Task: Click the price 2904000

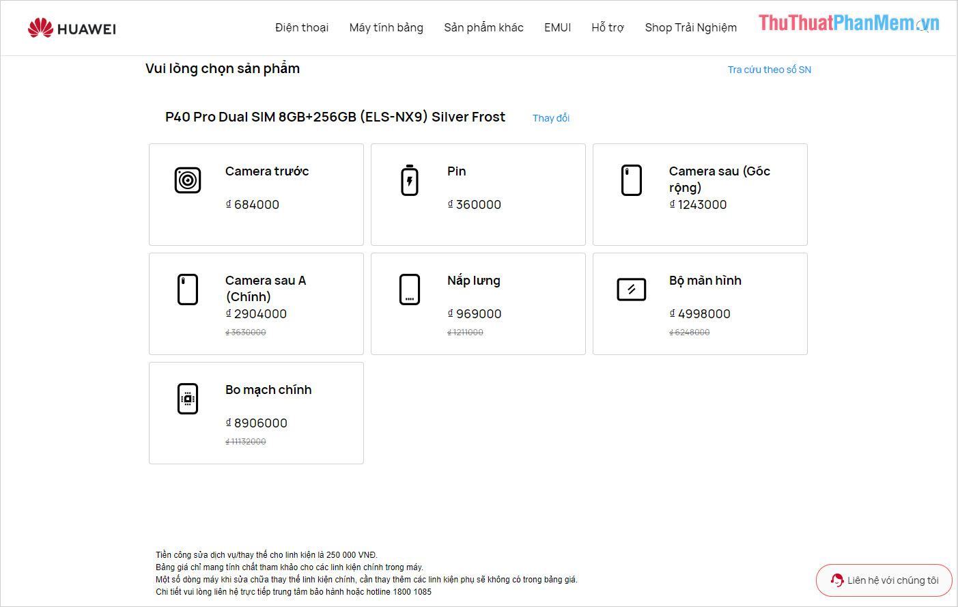Action: click(x=257, y=314)
